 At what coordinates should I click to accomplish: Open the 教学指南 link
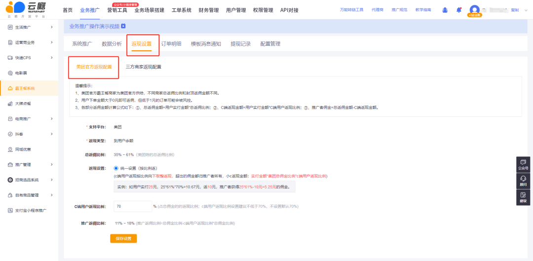click(x=423, y=10)
